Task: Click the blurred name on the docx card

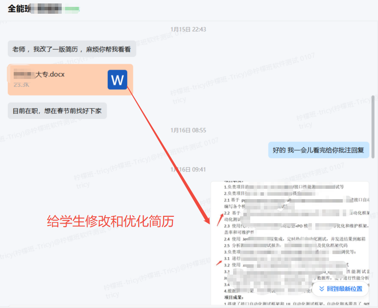Action: [23, 75]
